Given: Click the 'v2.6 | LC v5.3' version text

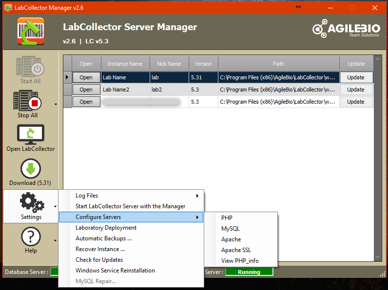Looking at the screenshot, I should 86,41.
